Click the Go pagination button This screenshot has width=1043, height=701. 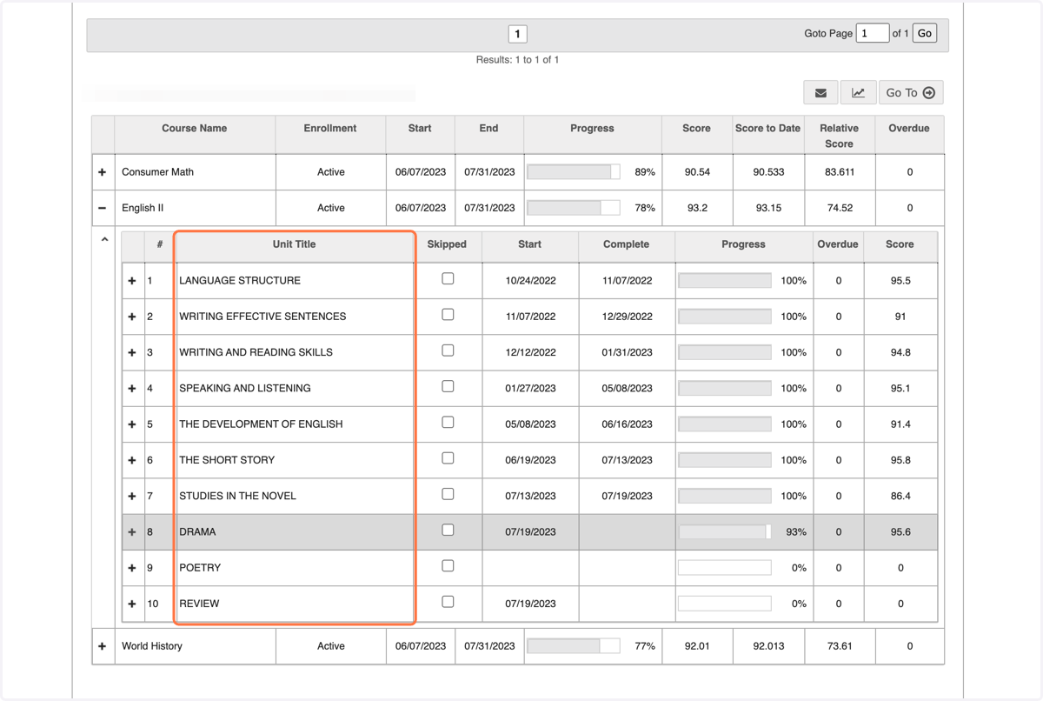point(924,33)
